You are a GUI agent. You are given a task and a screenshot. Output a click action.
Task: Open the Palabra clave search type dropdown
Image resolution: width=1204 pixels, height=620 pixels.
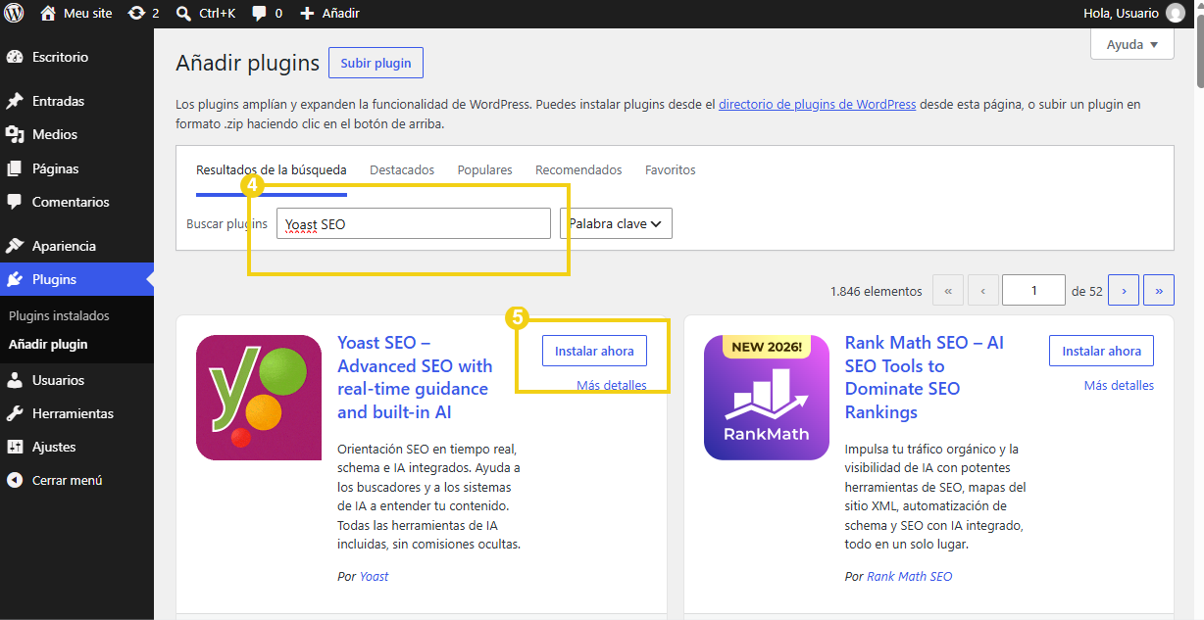[x=616, y=223]
